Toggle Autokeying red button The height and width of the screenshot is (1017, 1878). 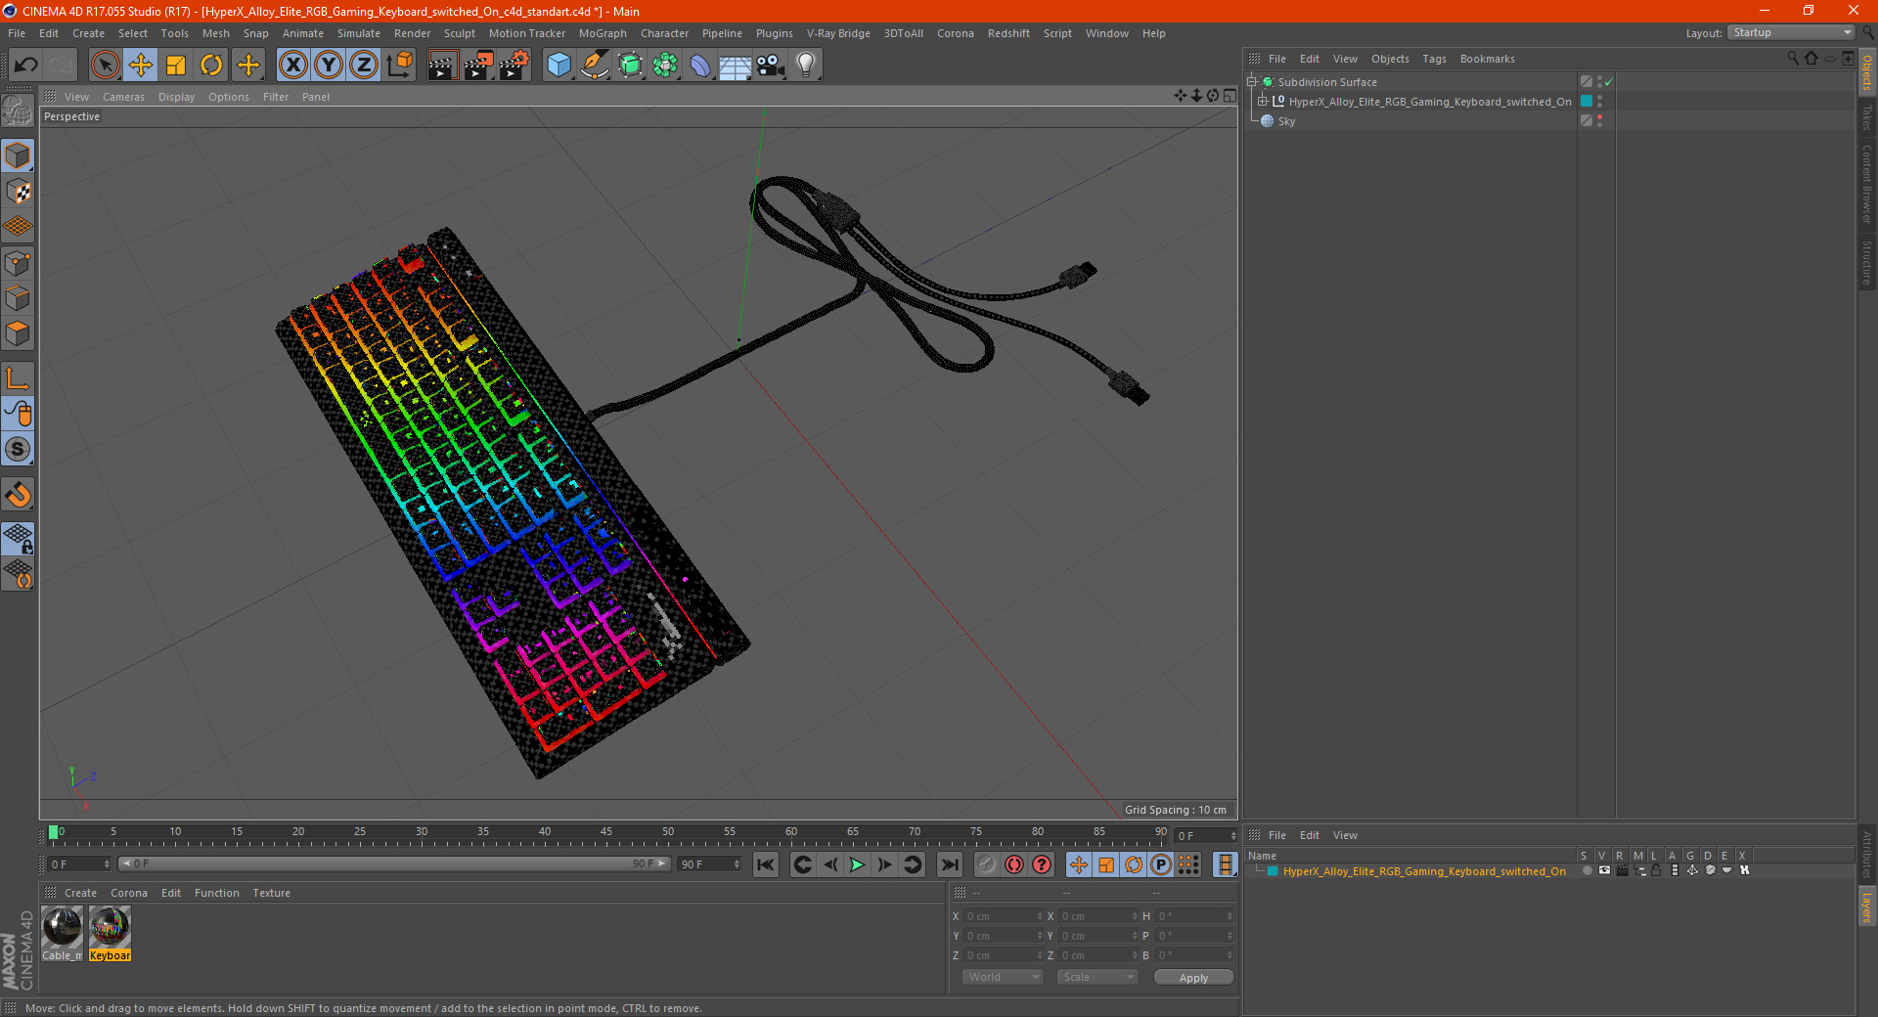click(x=1014, y=864)
